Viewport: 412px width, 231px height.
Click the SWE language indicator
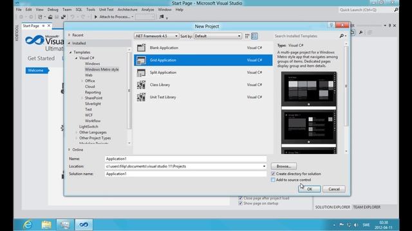(x=366, y=225)
